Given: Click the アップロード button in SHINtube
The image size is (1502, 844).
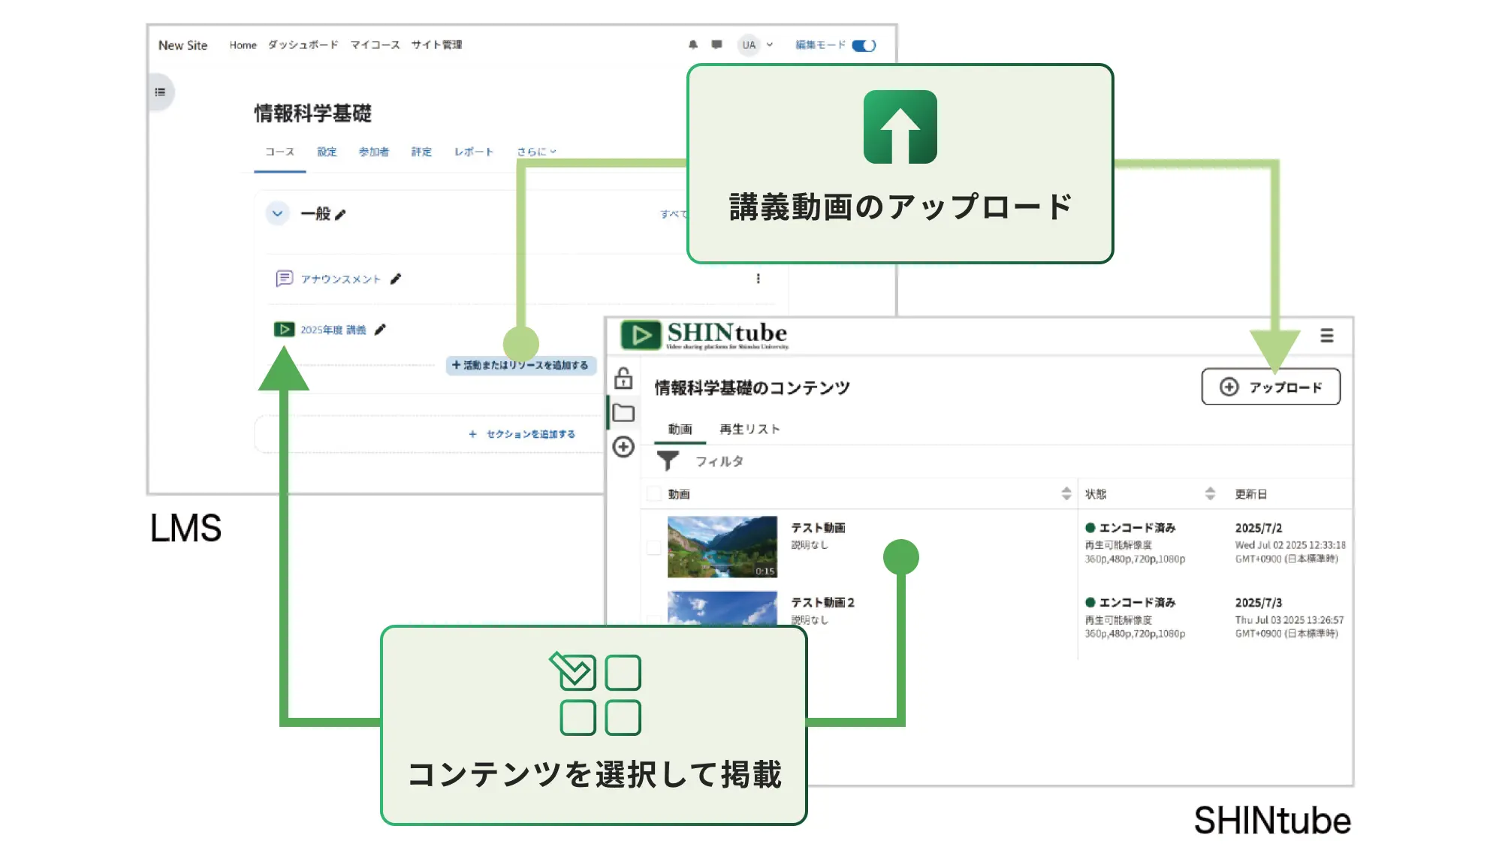Looking at the screenshot, I should click(x=1270, y=387).
